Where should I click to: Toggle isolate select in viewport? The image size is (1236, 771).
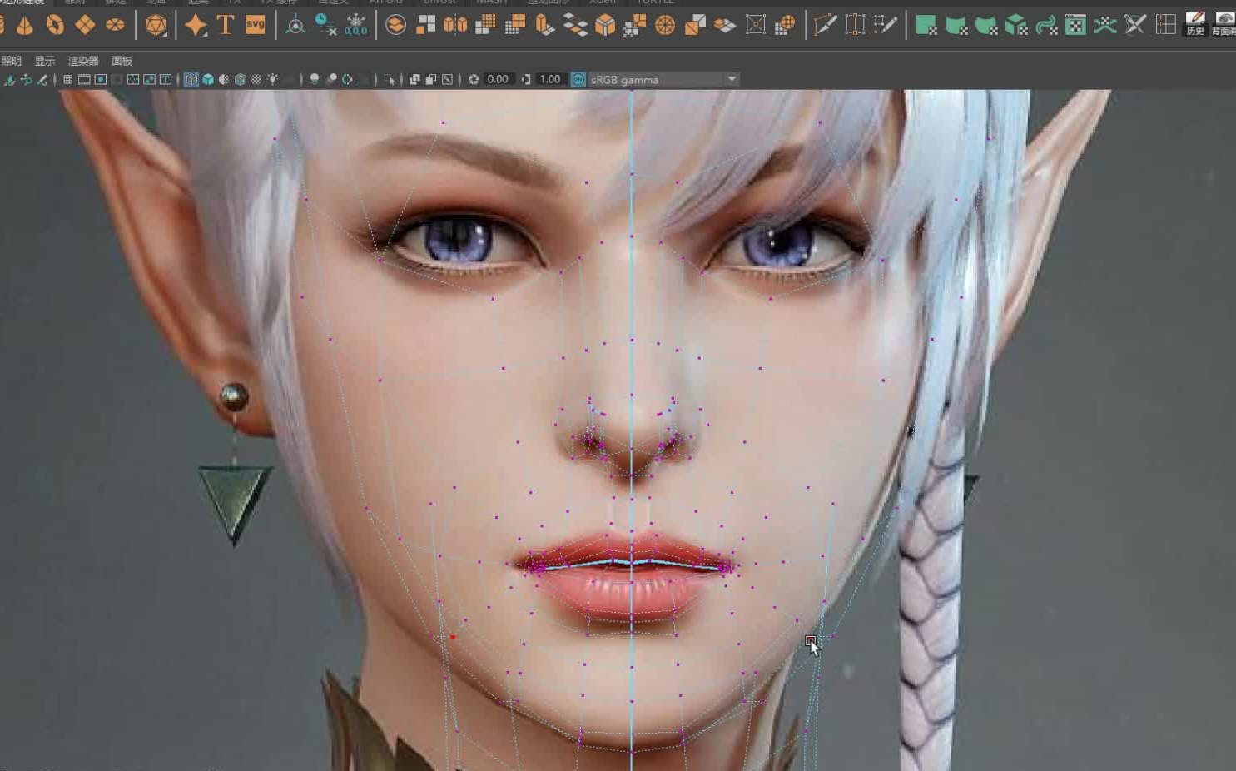pyautogui.click(x=390, y=80)
